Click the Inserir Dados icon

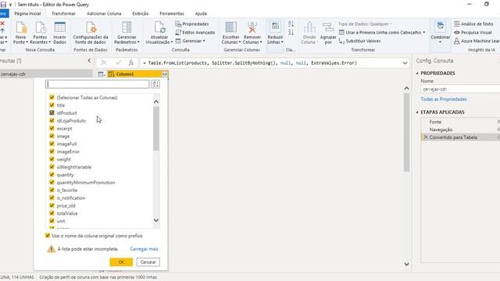[x=59, y=28]
